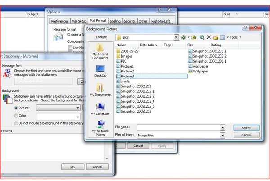Select the Picture3 file
Image resolution: width=270 pixels, height=181 pixels.
[x=152, y=76]
